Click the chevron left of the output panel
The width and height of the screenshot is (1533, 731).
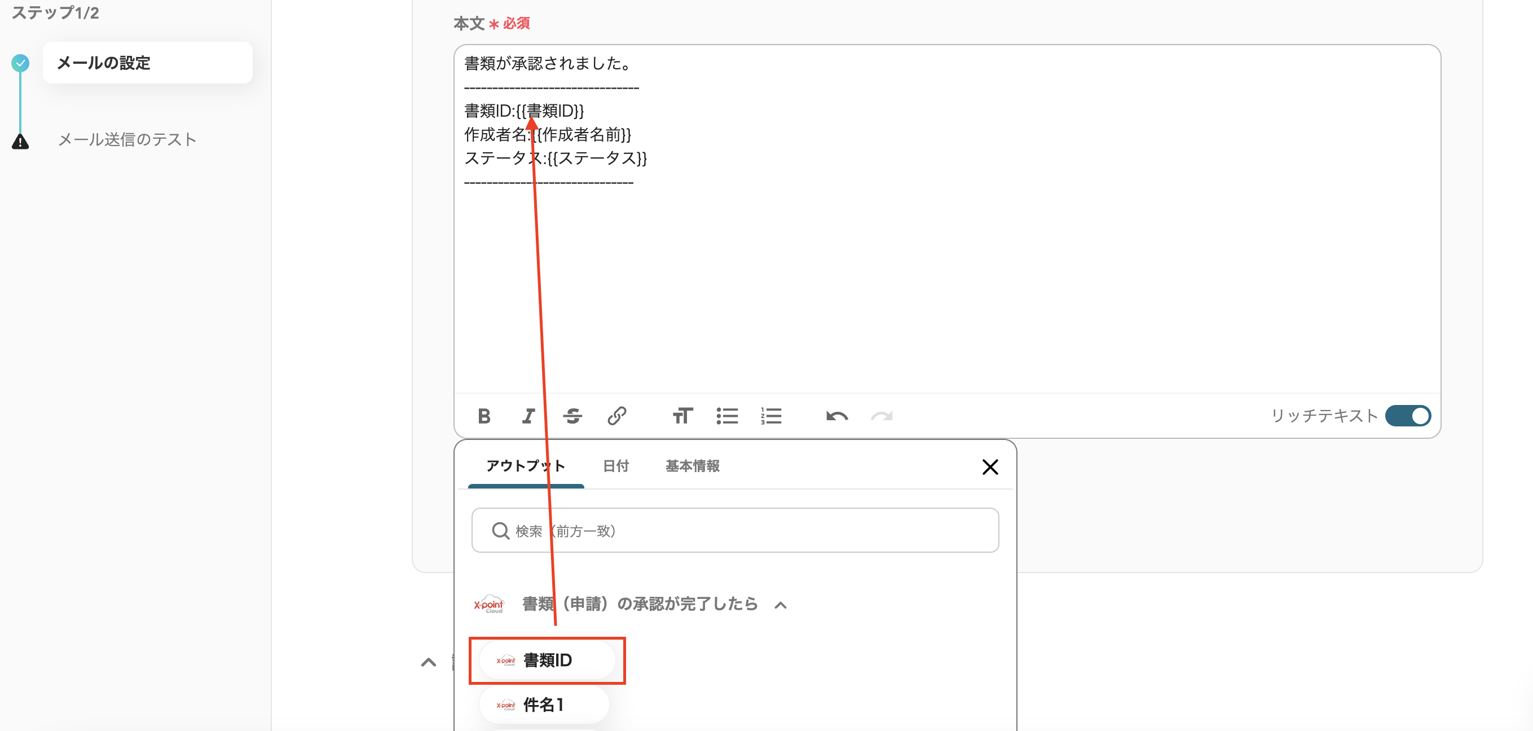tap(429, 662)
